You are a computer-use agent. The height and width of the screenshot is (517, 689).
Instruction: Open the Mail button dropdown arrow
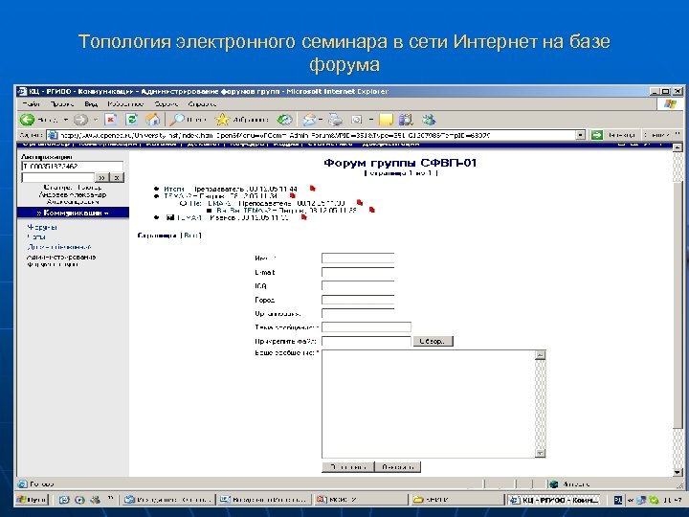[321, 120]
